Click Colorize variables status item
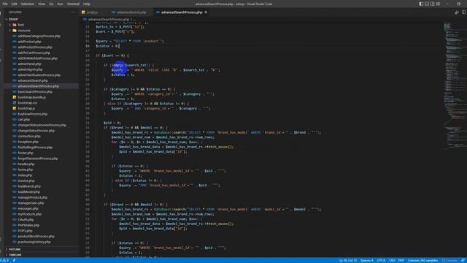467x263 pixels. click(422, 260)
